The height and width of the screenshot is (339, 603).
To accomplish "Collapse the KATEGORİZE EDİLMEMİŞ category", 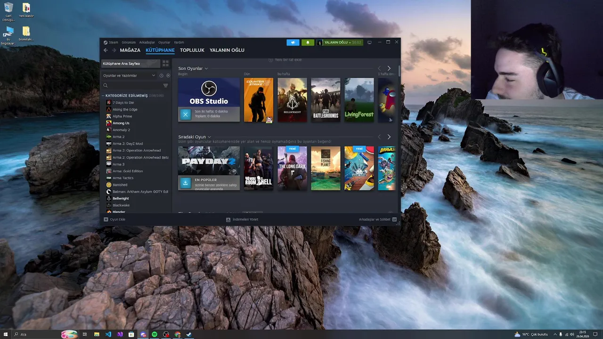I will tap(103, 96).
